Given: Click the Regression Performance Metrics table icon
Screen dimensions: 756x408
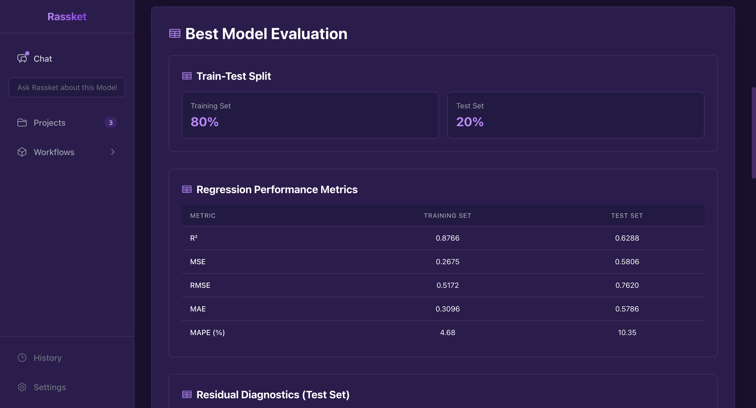Looking at the screenshot, I should coord(187,189).
